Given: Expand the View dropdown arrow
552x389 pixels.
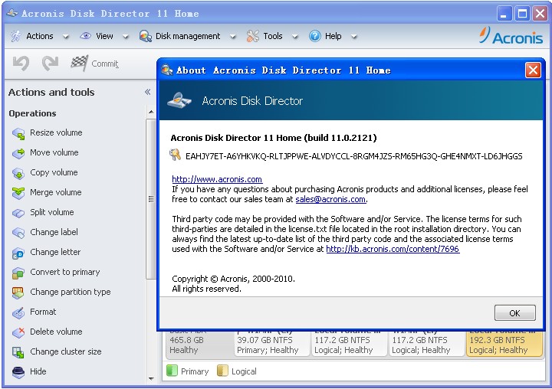Looking at the screenshot, I should 125,37.
